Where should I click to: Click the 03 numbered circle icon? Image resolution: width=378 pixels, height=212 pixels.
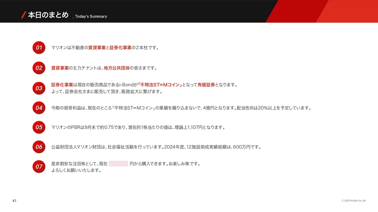point(39,88)
